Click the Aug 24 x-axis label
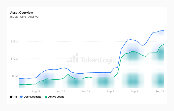 (x=61, y=92)
